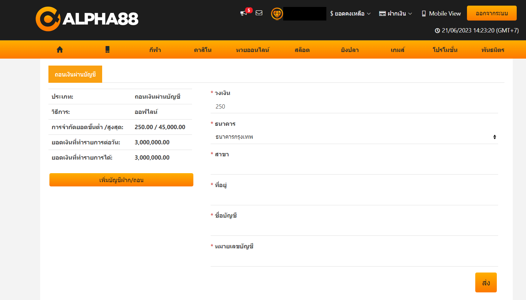This screenshot has height=300, width=526.
Task: Click เพิ่มบัญชีฝาก/ถอน add account button
Action: pos(121,180)
